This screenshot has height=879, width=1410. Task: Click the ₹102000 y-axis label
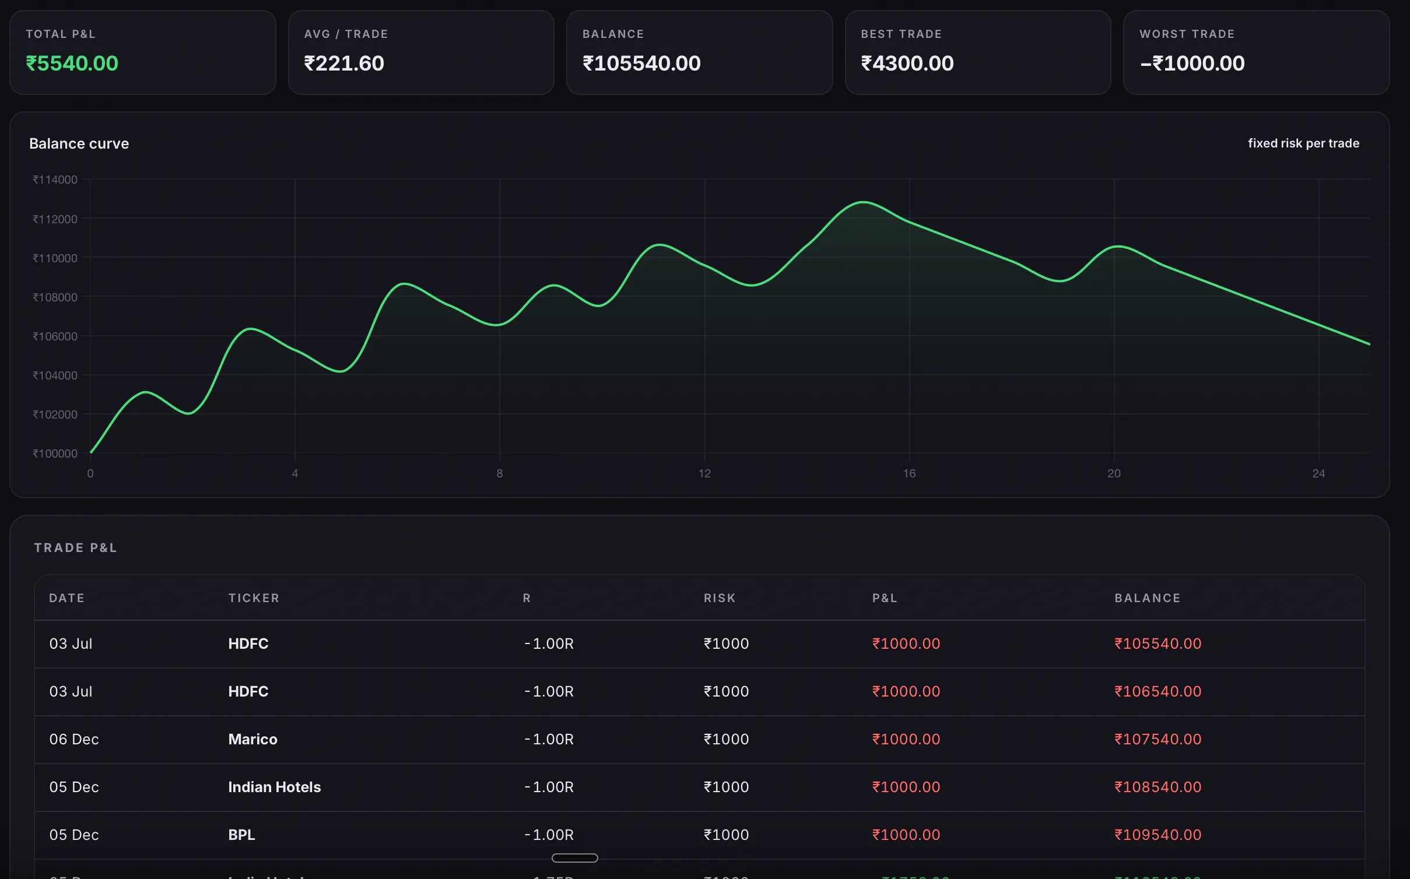pos(55,414)
